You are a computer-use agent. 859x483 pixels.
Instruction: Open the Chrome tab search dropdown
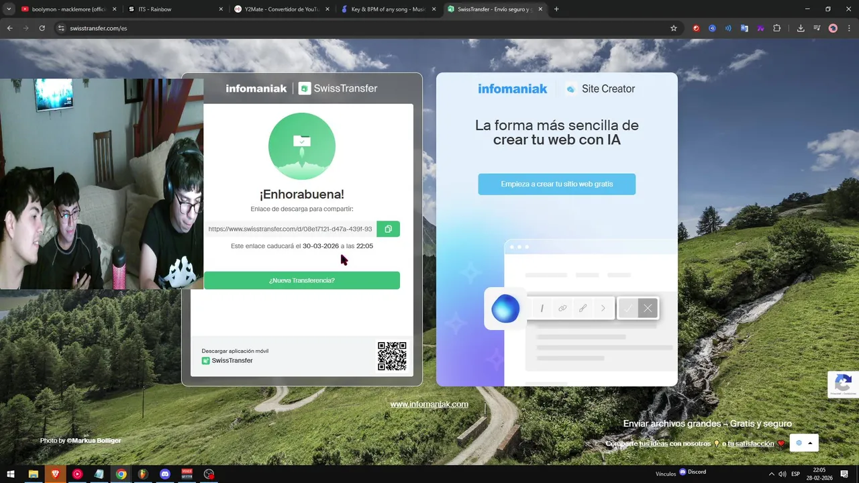(9, 9)
